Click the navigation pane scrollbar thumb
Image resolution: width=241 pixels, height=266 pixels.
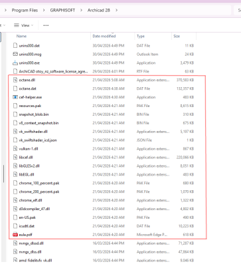click(x=3, y=174)
